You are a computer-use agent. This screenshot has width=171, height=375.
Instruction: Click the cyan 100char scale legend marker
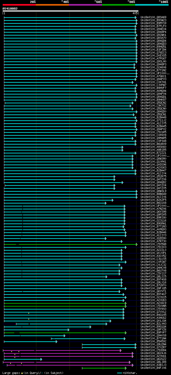point(120,373)
